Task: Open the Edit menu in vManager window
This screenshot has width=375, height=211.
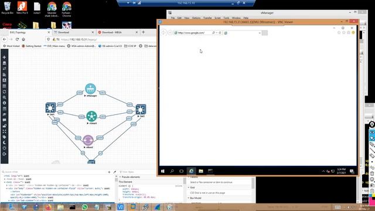Action: coord(179,18)
